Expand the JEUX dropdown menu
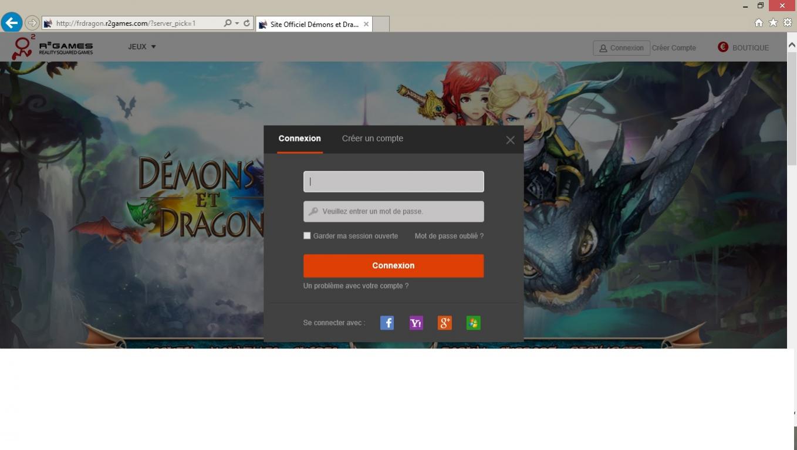 click(x=142, y=47)
